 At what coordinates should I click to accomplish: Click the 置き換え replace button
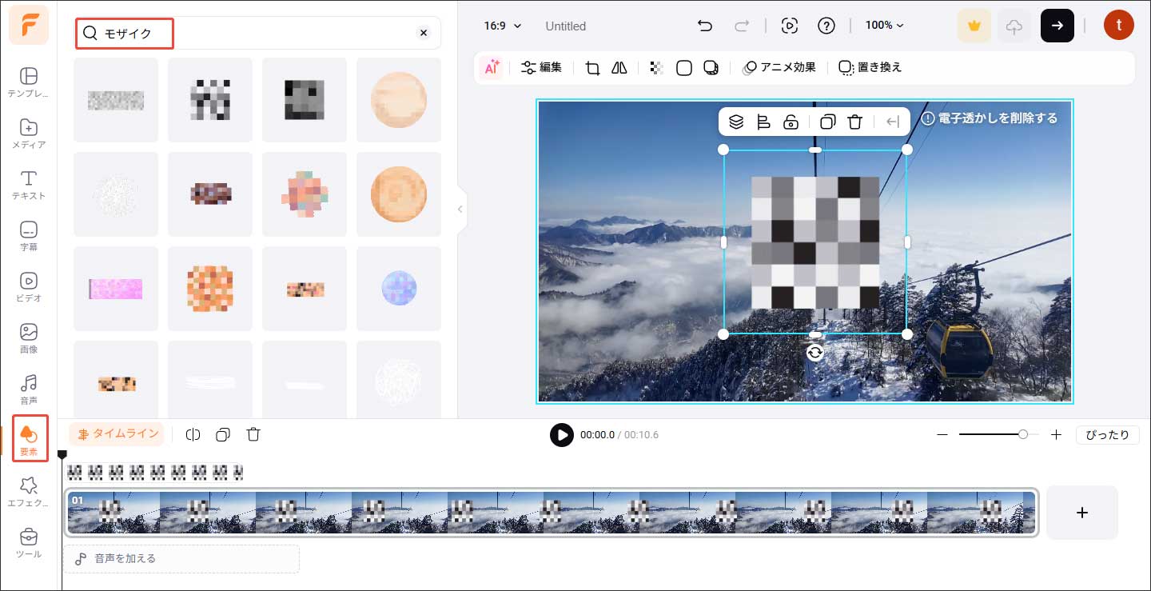[x=870, y=68]
